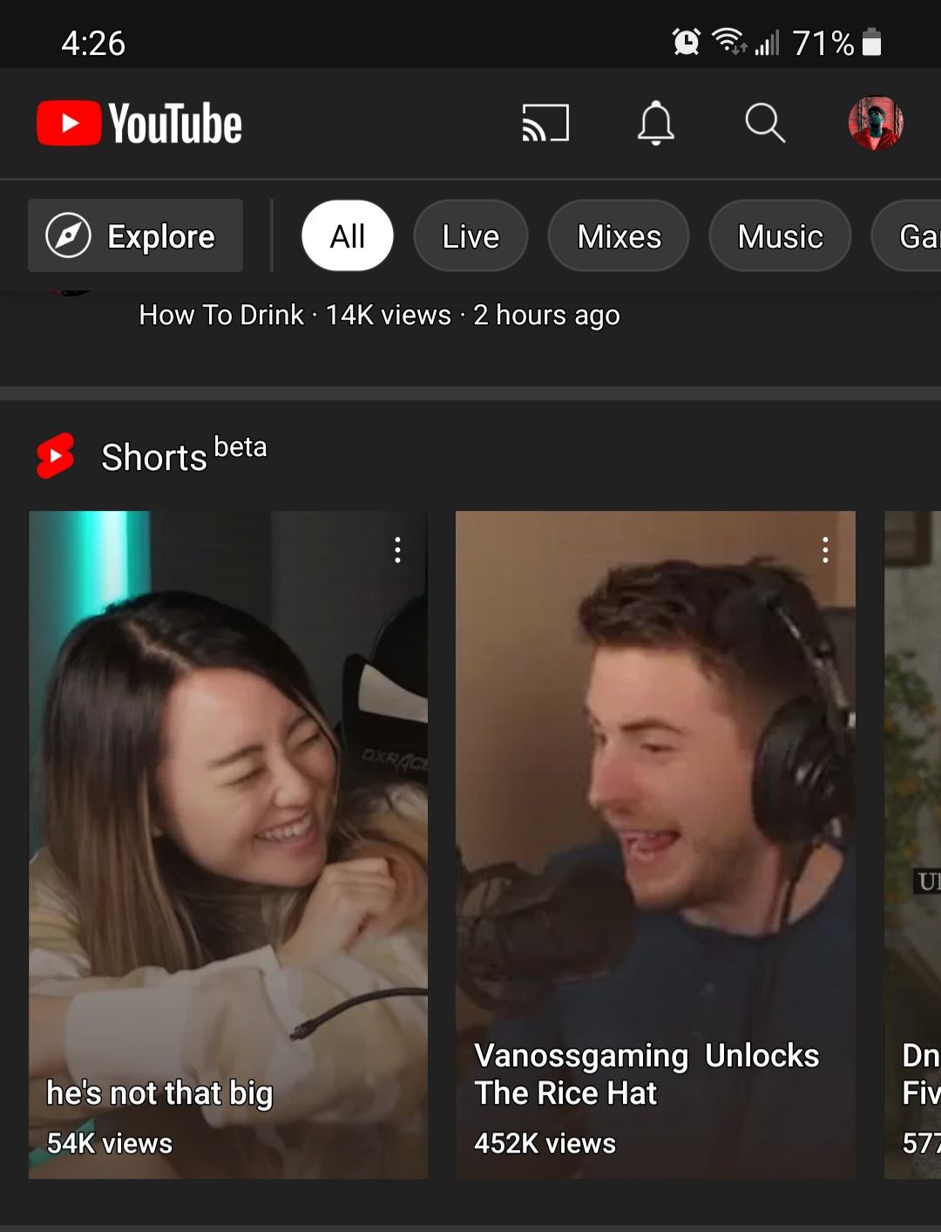Activate the Music filter chip
Image resolution: width=941 pixels, height=1232 pixels.
(778, 235)
